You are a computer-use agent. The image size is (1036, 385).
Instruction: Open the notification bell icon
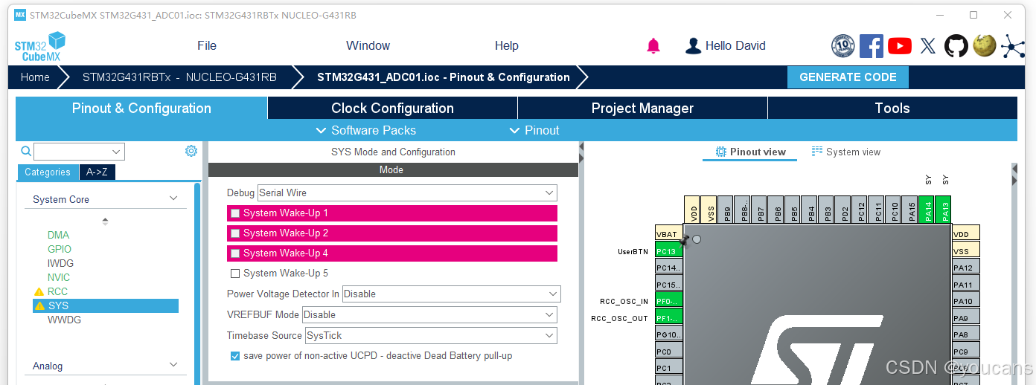coord(653,46)
